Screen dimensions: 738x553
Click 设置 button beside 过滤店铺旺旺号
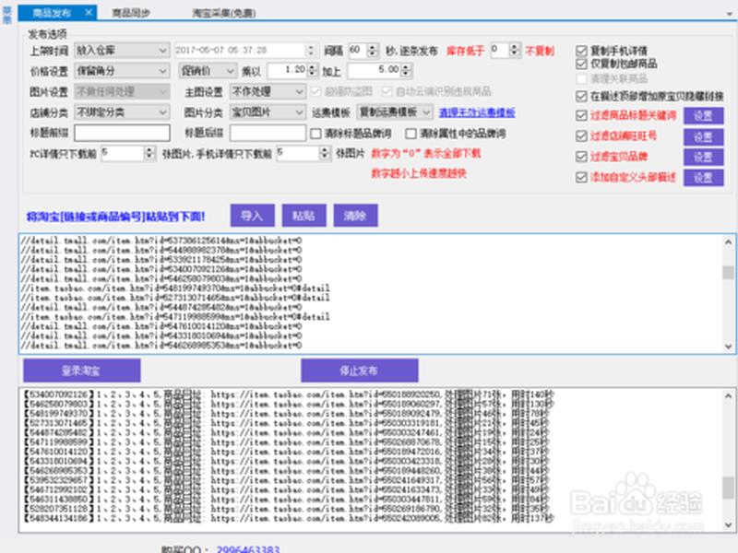(703, 136)
